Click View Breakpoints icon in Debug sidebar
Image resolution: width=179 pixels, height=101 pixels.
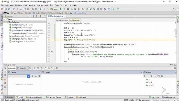[x=5, y=79]
